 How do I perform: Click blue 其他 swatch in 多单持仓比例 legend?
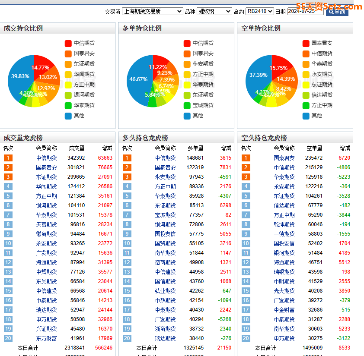tap(187, 116)
